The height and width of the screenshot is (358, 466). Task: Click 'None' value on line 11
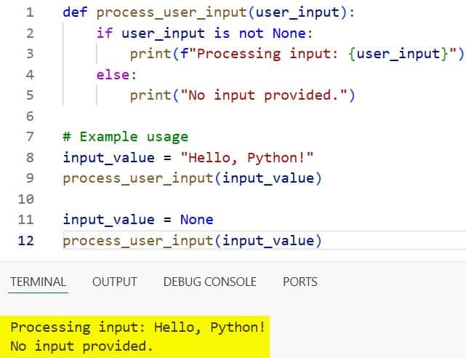point(197,220)
